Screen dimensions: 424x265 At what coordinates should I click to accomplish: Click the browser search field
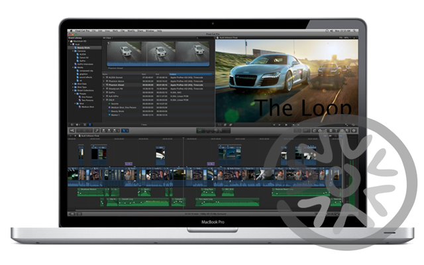click(204, 38)
